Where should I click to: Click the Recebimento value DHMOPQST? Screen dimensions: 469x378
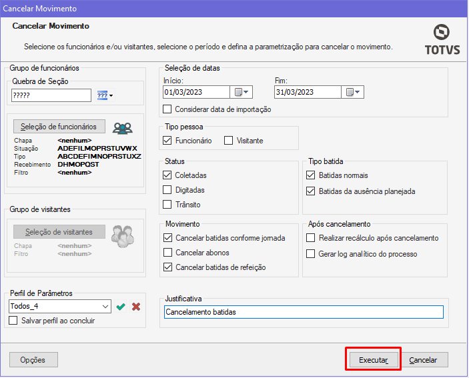pos(78,165)
